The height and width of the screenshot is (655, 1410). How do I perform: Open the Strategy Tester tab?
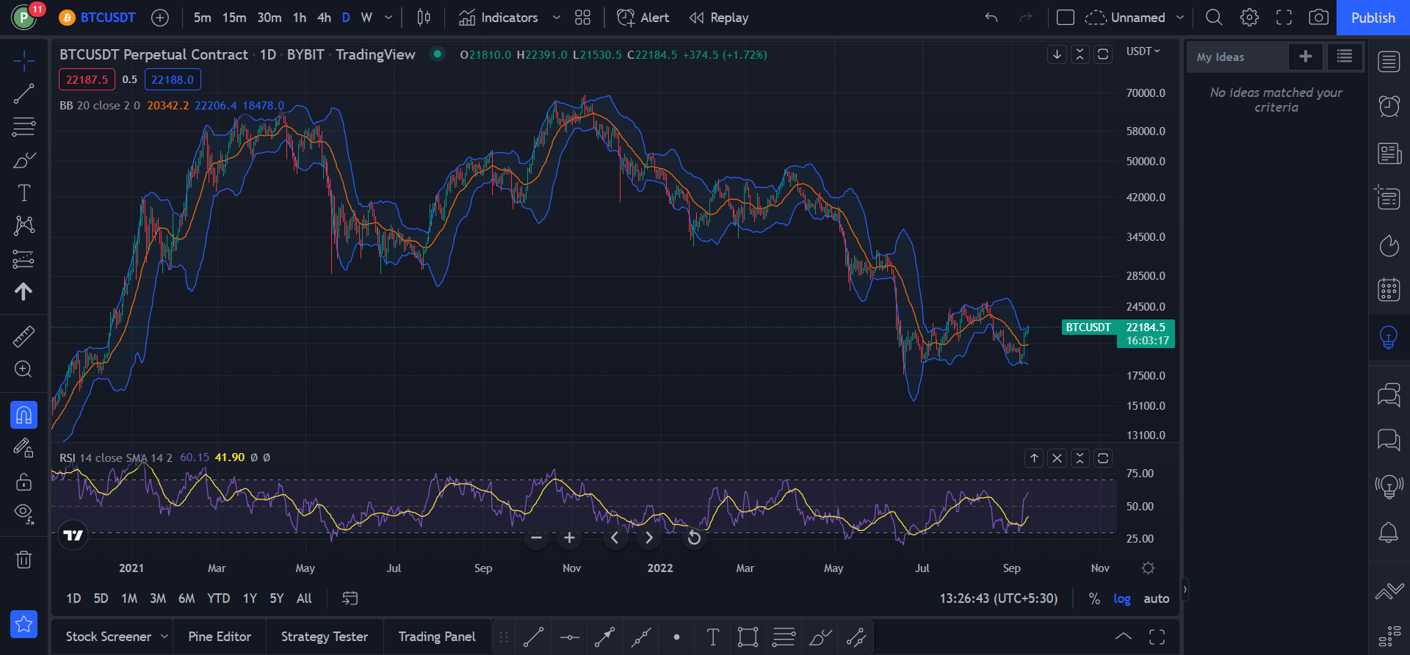[x=325, y=637]
